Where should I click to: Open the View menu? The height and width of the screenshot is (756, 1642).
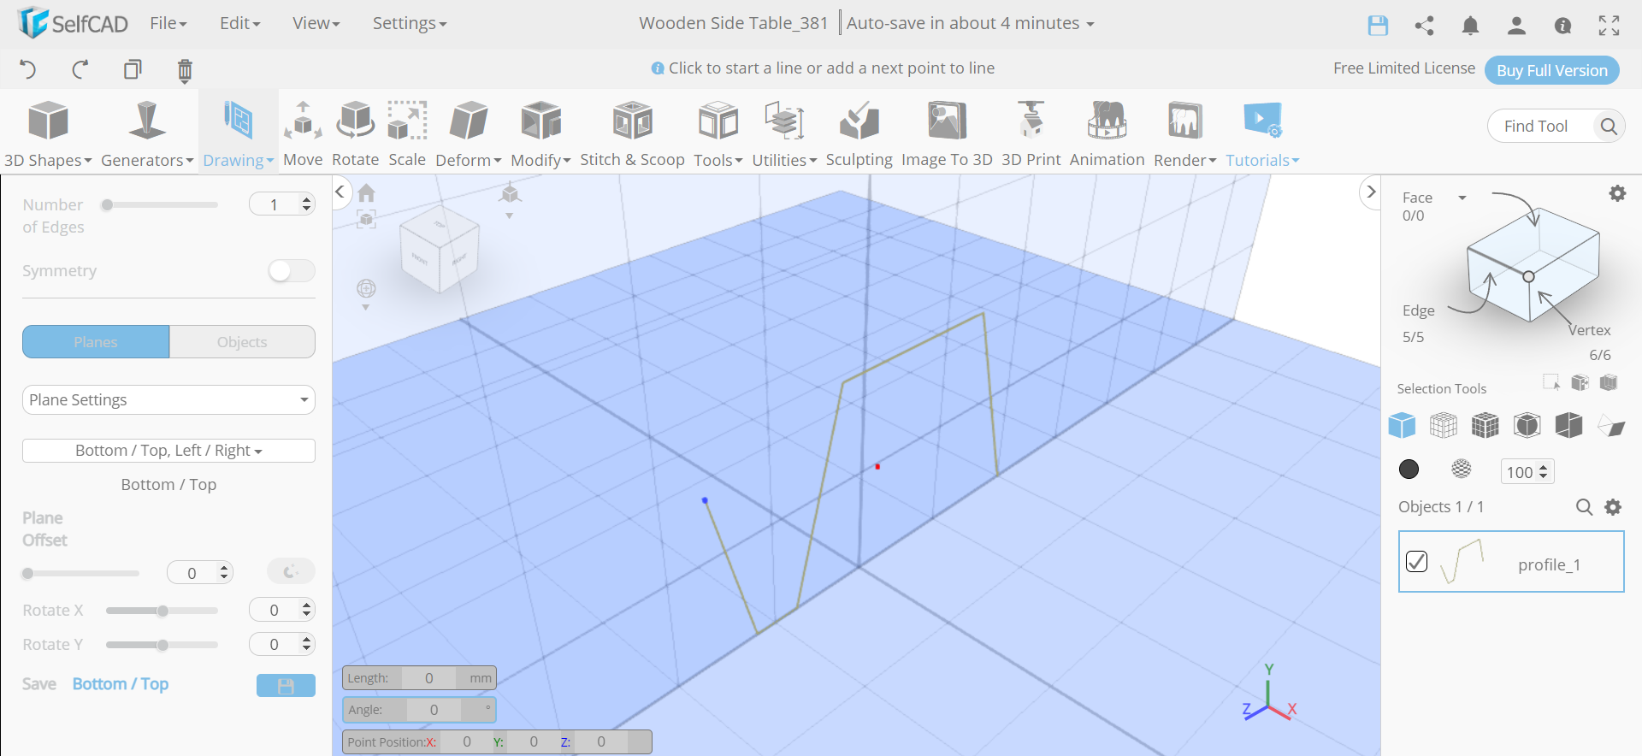click(316, 23)
